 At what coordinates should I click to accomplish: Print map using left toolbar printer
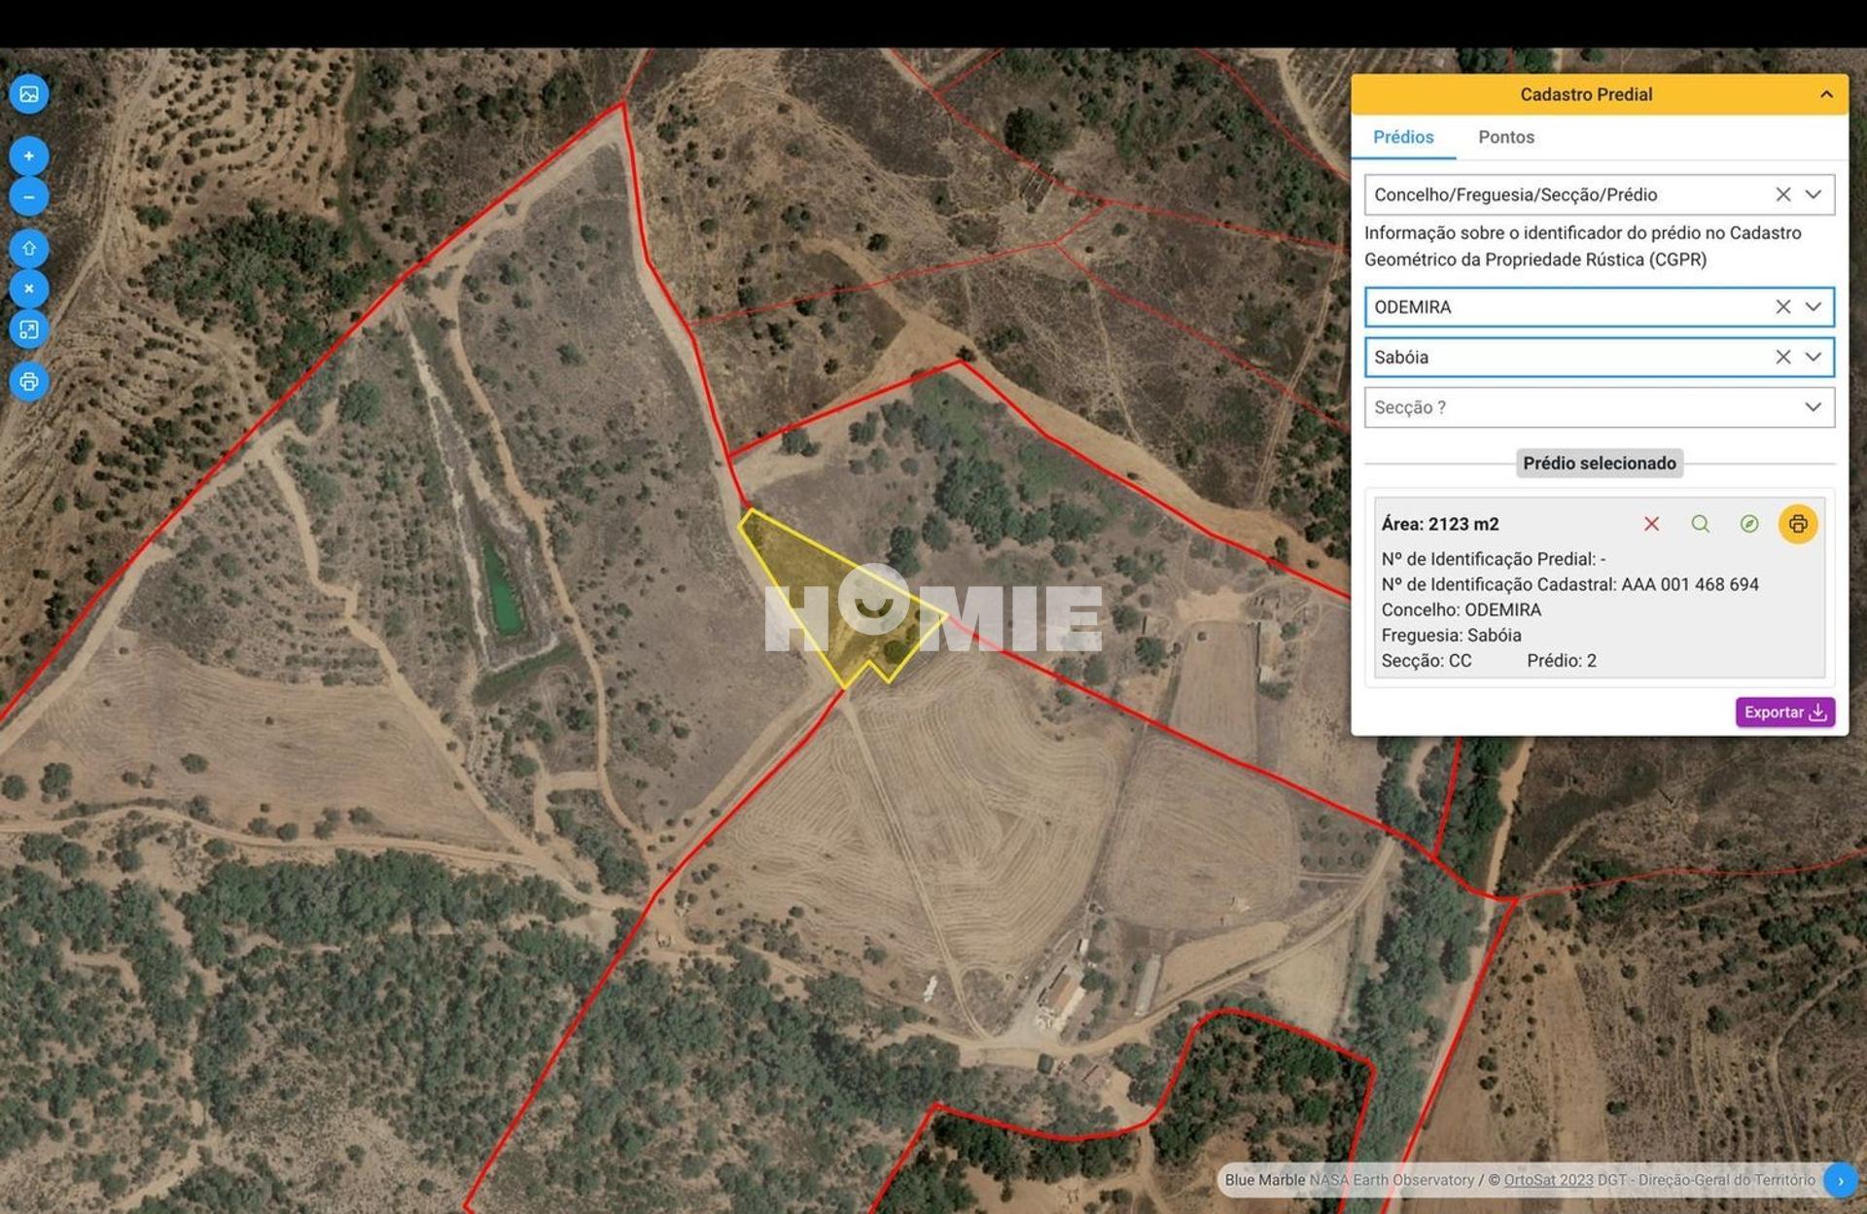click(x=29, y=381)
